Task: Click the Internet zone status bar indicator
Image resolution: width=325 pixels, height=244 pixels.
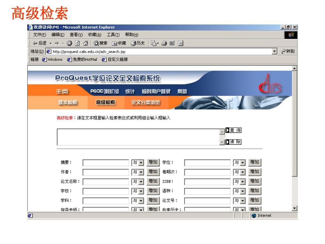Action: coord(262,216)
